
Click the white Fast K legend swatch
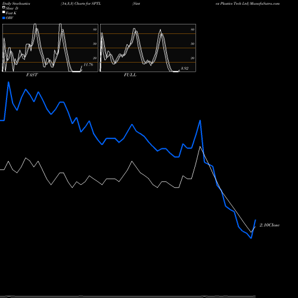click(x=4, y=13)
